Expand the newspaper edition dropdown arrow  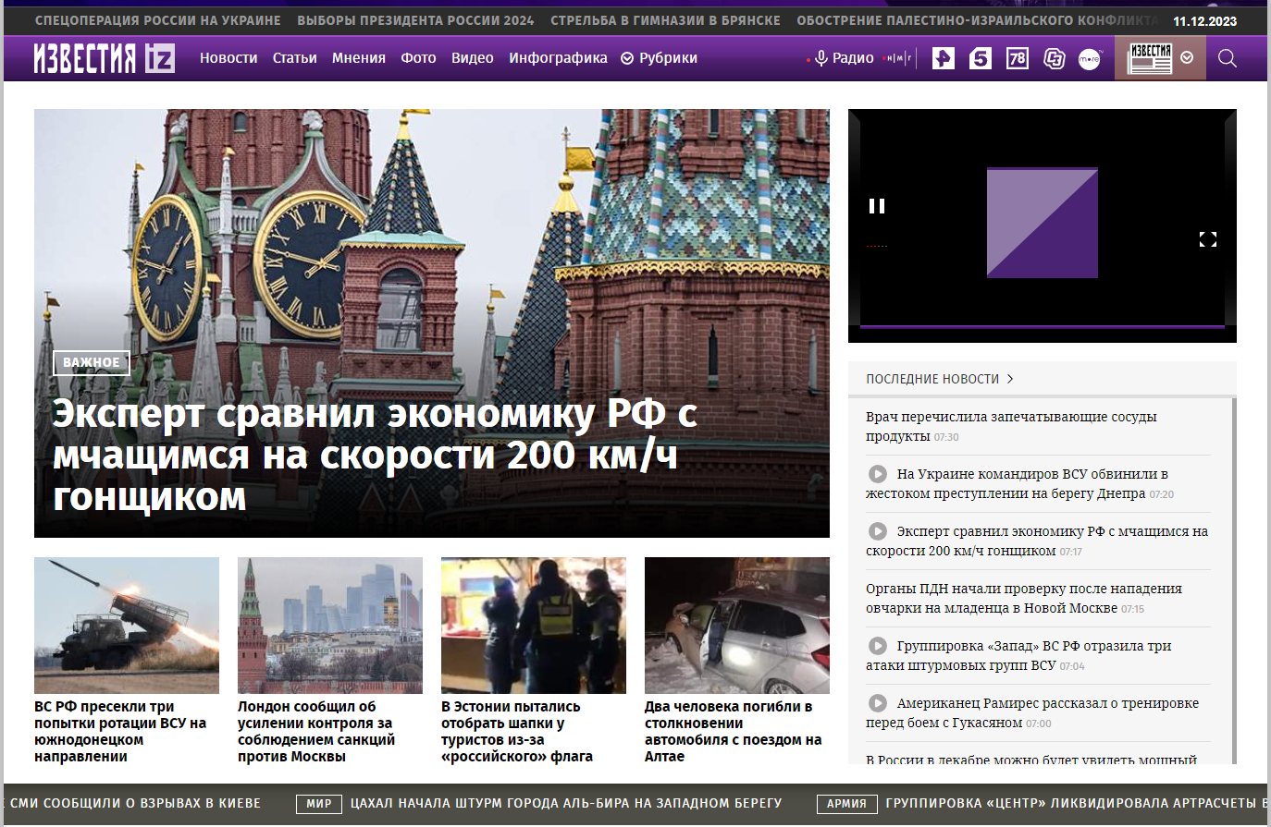[x=1187, y=58]
